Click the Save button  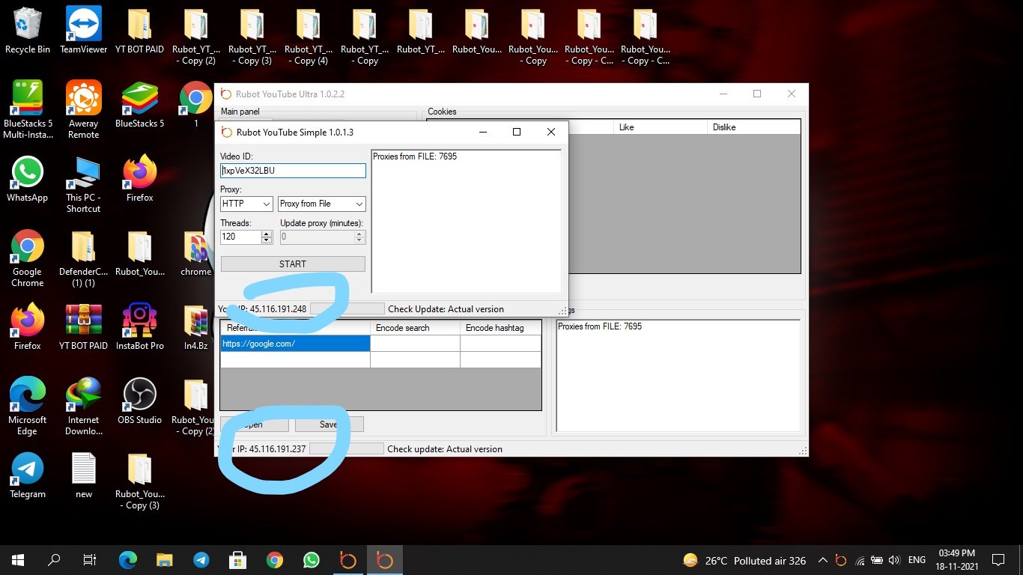(x=329, y=425)
